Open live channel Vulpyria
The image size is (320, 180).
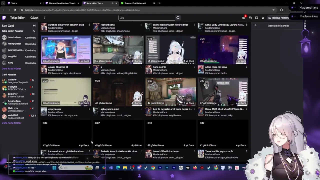point(19,88)
